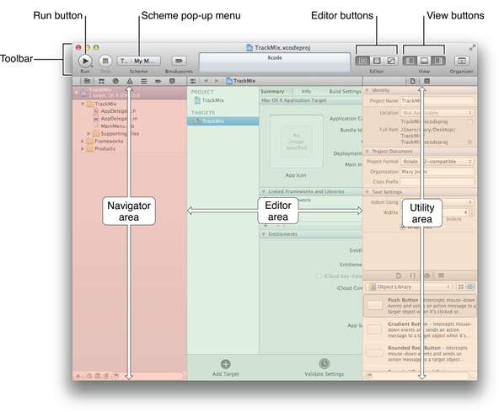Show the Search navigator
The width and height of the screenshot is (499, 412).
[x=115, y=81]
